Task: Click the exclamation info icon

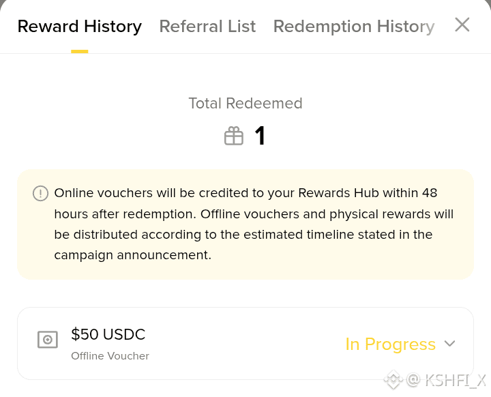Action: pyautogui.click(x=40, y=193)
